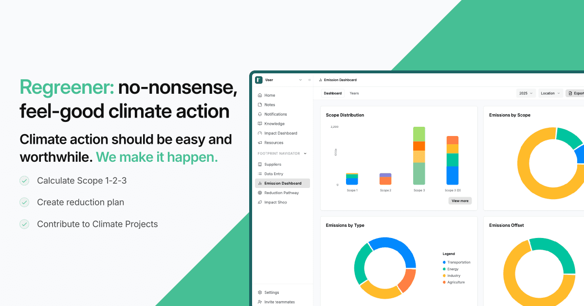Open Reduction Pathway via its circular icon

pyautogui.click(x=260, y=193)
